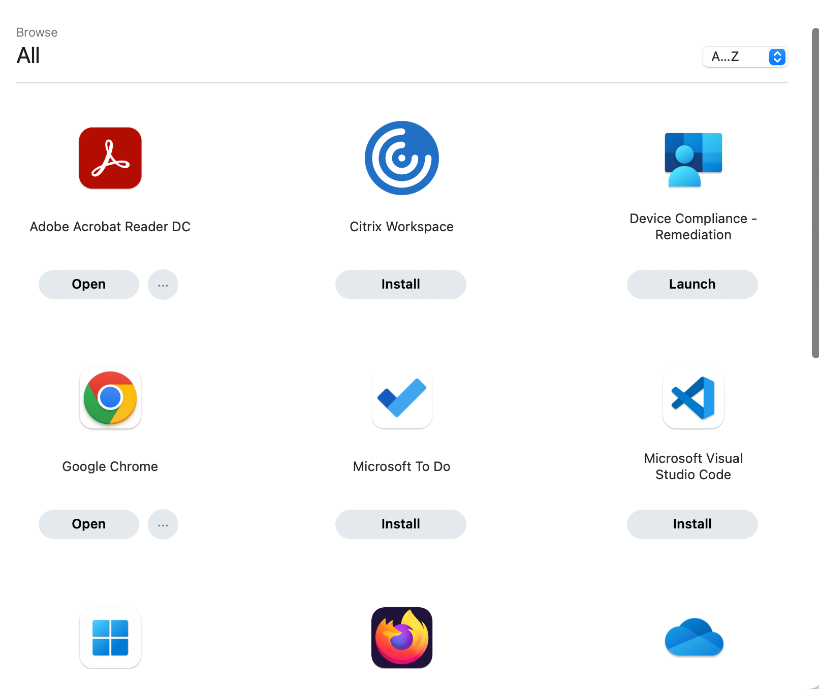Image resolution: width=819 pixels, height=689 pixels.
Task: Install Microsoft Visual Studio Code
Action: click(692, 524)
